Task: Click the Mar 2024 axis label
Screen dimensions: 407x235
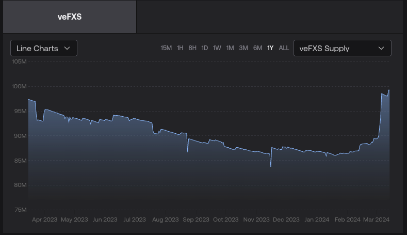Action: (376, 220)
